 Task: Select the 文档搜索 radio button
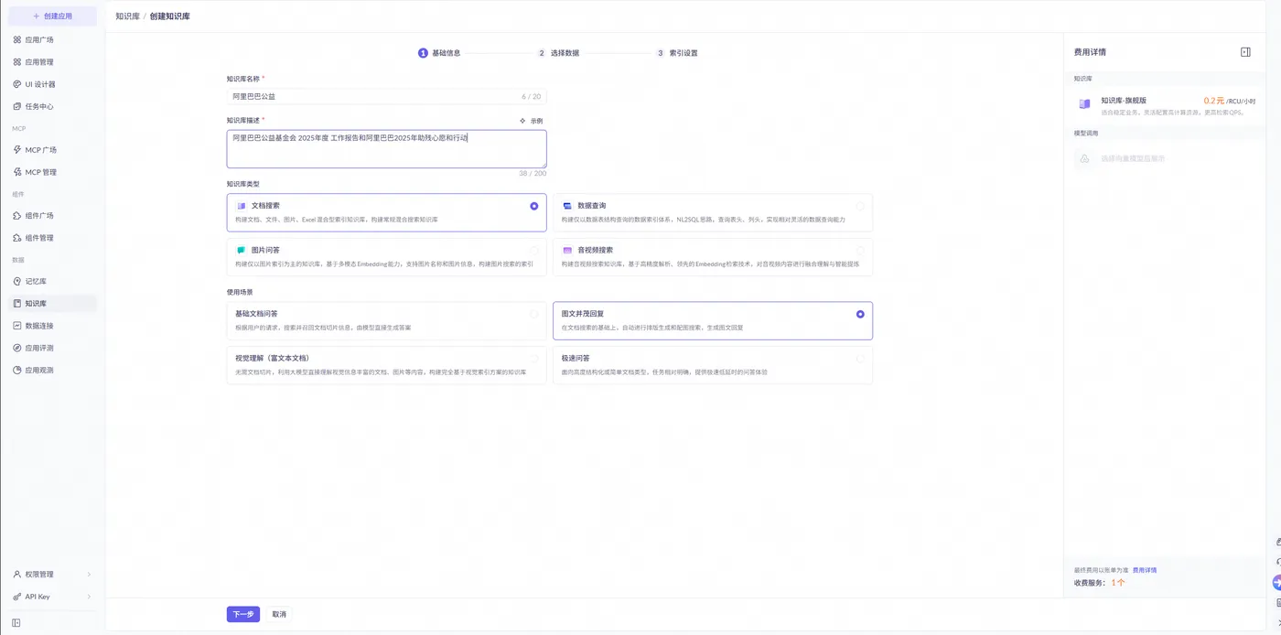pos(534,206)
